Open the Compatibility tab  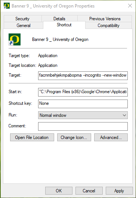(108, 26)
